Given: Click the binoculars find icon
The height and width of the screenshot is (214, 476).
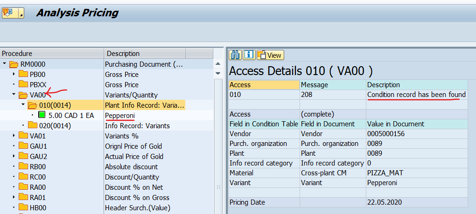Looking at the screenshot, I should coord(235,55).
